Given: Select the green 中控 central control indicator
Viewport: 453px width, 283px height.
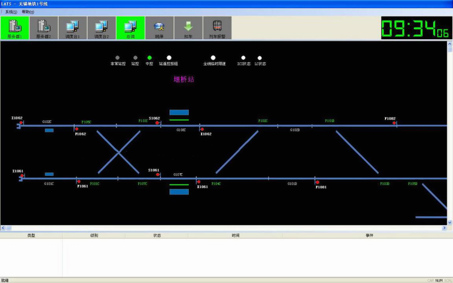Looking at the screenshot, I should click(149, 58).
